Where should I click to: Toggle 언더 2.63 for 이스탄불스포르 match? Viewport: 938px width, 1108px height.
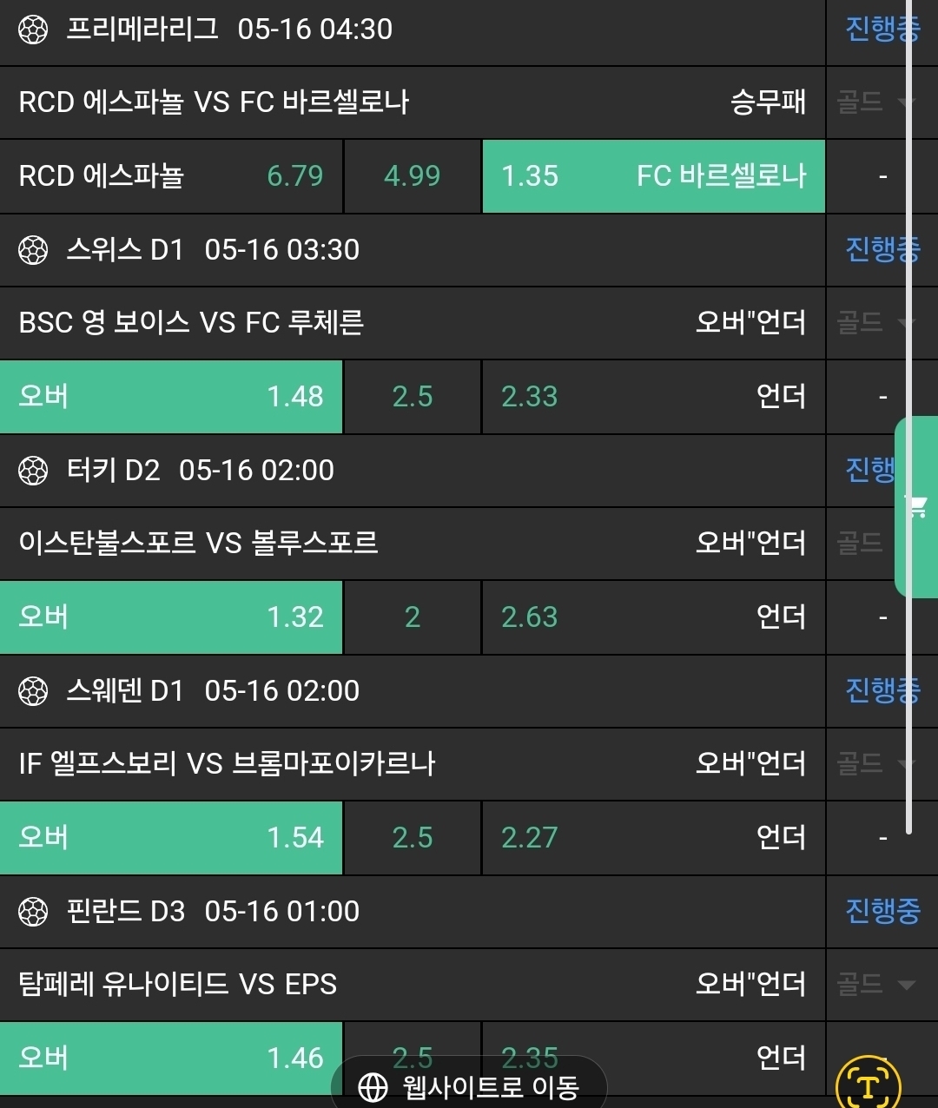[x=653, y=617]
